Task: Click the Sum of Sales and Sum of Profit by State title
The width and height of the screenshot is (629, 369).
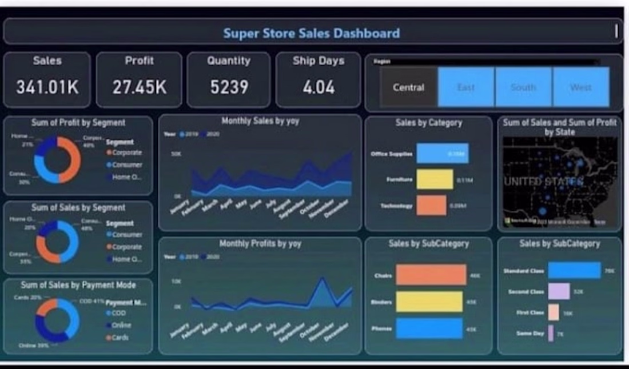Action: coord(560,127)
